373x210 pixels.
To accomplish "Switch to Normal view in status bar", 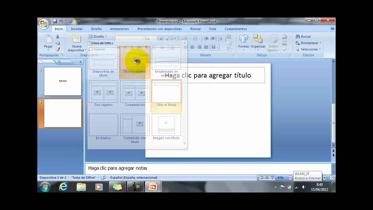I will (262, 178).
